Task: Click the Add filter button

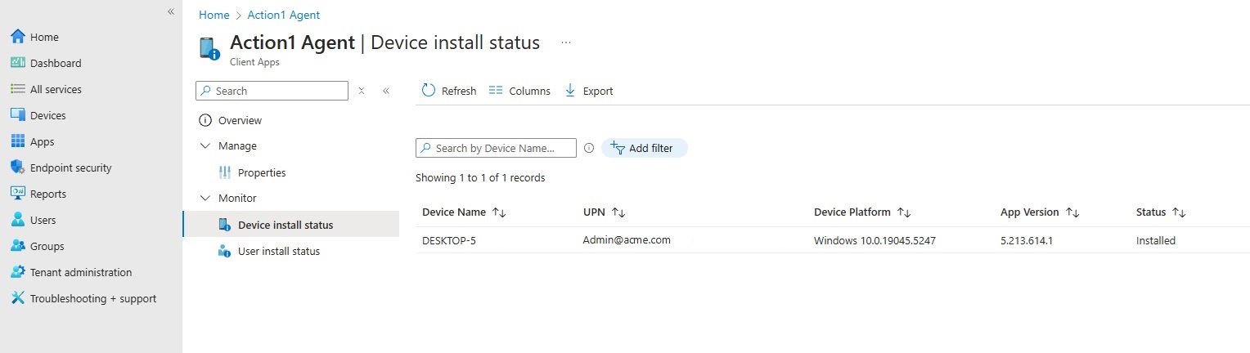Action: pyautogui.click(x=645, y=148)
